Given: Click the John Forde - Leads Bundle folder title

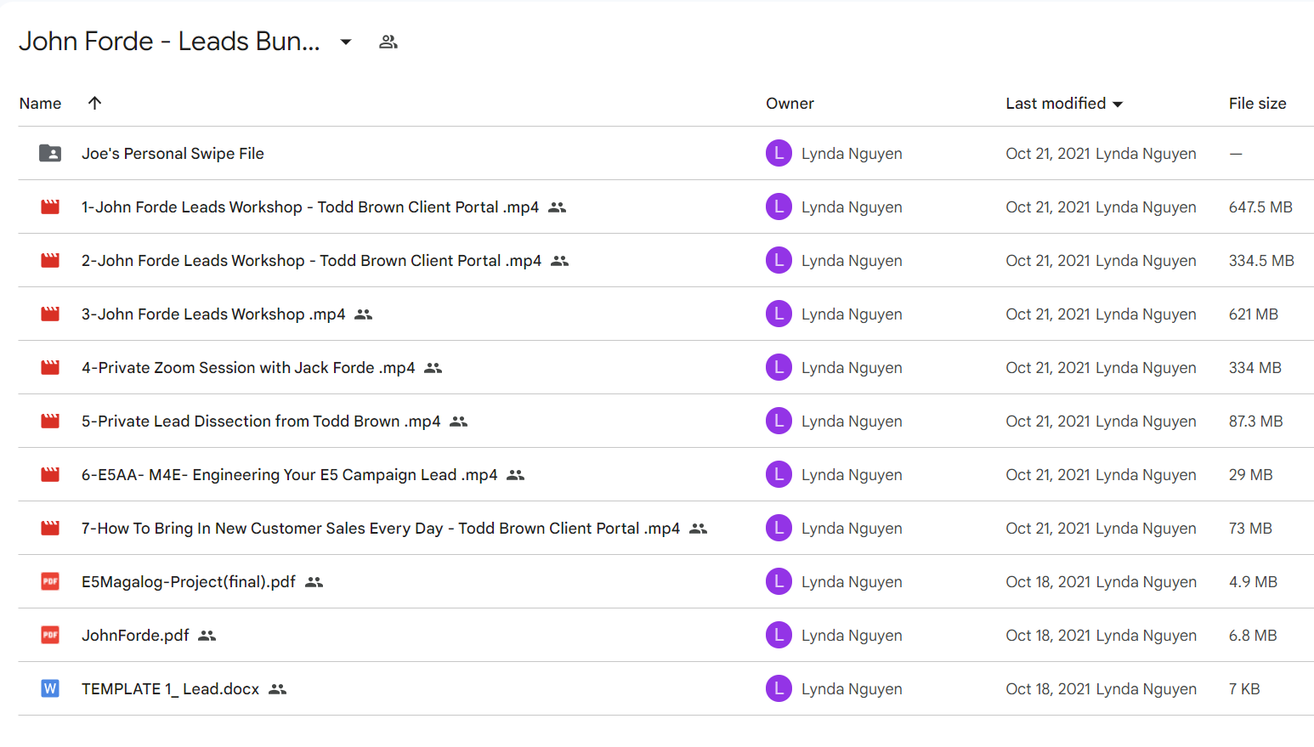Looking at the screenshot, I should tap(170, 41).
